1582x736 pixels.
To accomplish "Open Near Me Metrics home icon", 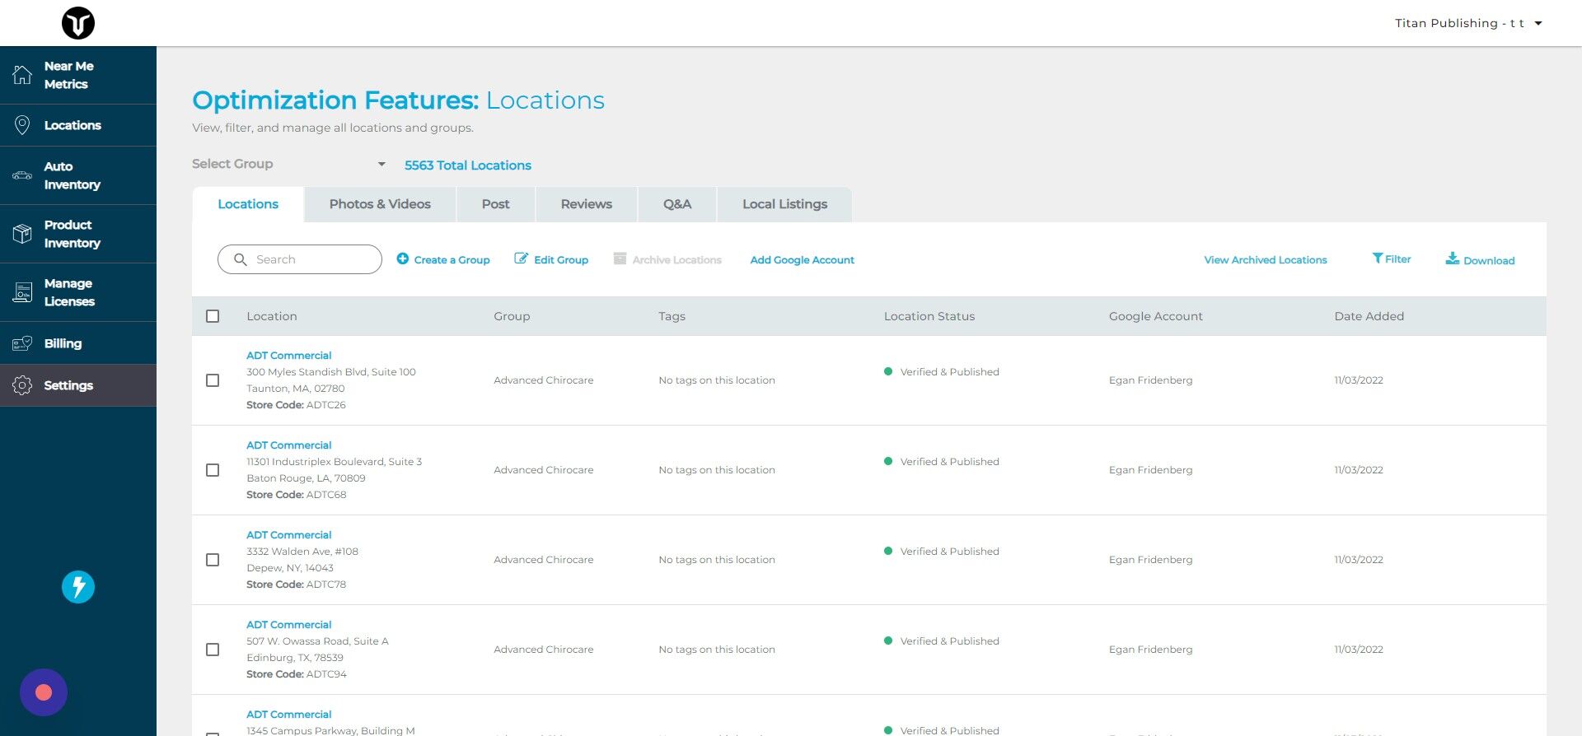I will click(22, 75).
